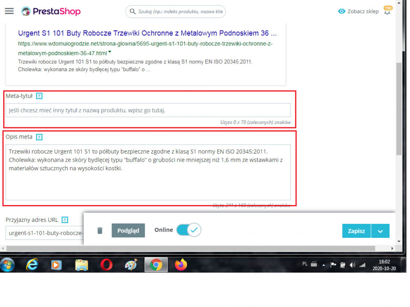The width and height of the screenshot is (410, 307).
Task: Open the hamburger navigation menu
Action: point(9,11)
